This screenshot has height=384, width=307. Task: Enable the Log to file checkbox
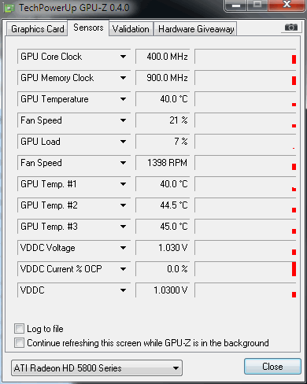click(x=19, y=328)
